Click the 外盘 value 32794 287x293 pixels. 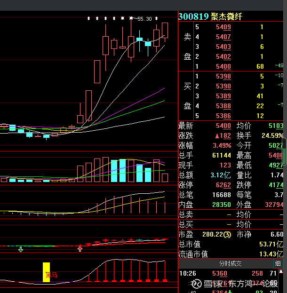coord(274,205)
